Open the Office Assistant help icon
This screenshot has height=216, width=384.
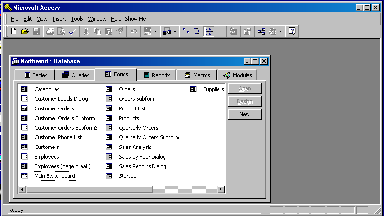coord(292,31)
